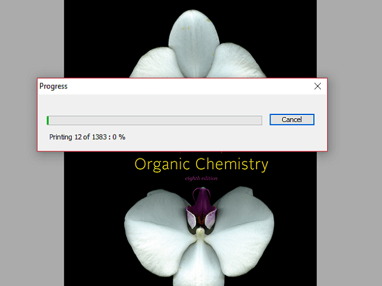Click the Cancel button in Progress dialog
This screenshot has width=382, height=286.
[x=292, y=119]
